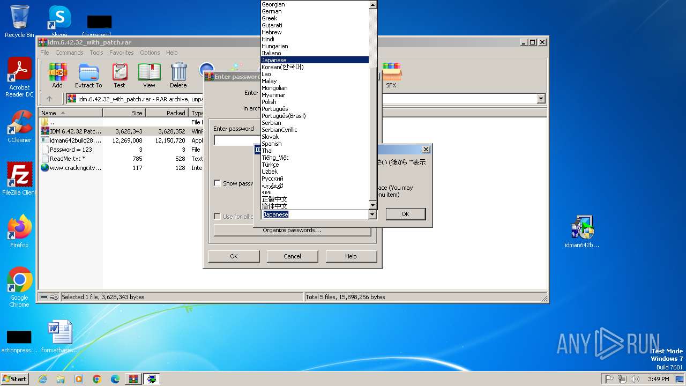Select Polish in the language list

click(x=315, y=102)
